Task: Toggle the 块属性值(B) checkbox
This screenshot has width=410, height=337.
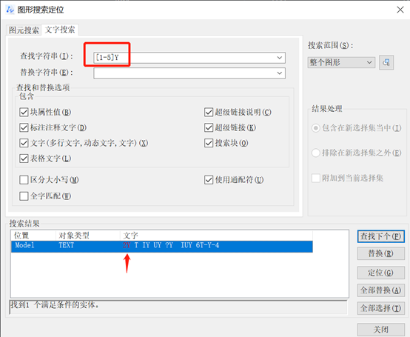Action: [24, 113]
